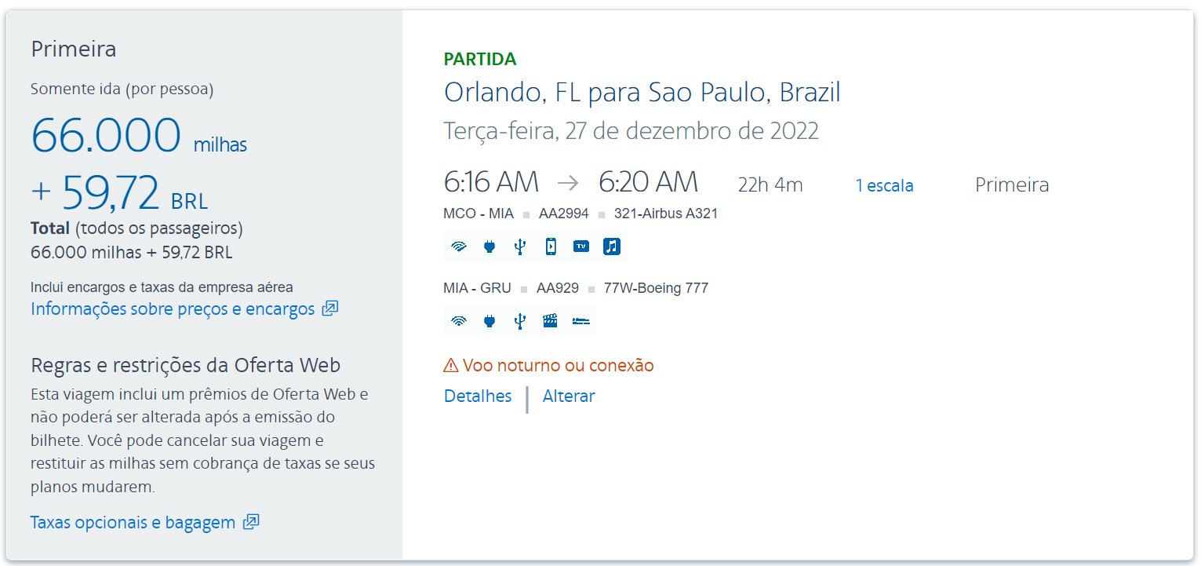Click the lie-flat seat bed icon

pyautogui.click(x=581, y=320)
